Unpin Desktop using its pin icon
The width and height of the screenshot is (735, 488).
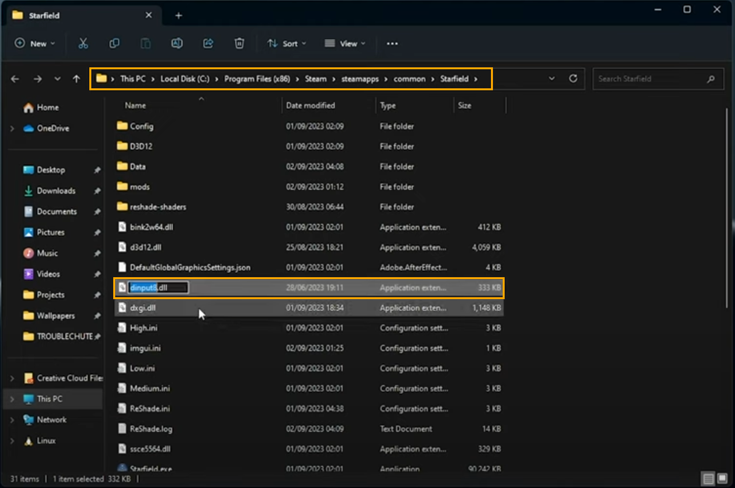[97, 170]
